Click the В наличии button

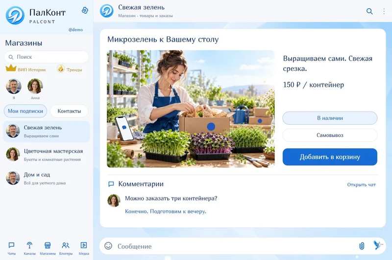330,118
